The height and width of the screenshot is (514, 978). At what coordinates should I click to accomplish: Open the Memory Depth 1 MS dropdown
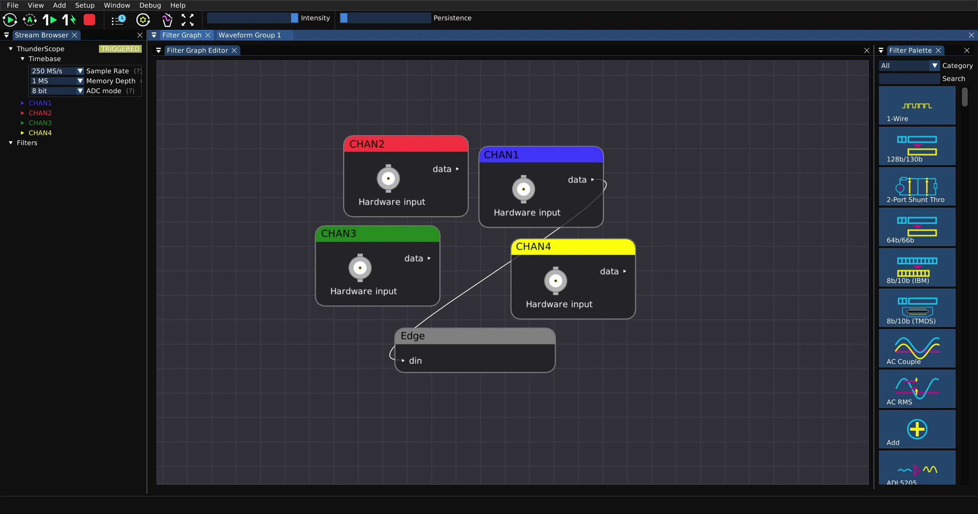tap(57, 81)
